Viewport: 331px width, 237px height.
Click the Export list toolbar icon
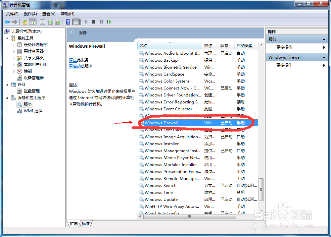click(58, 22)
